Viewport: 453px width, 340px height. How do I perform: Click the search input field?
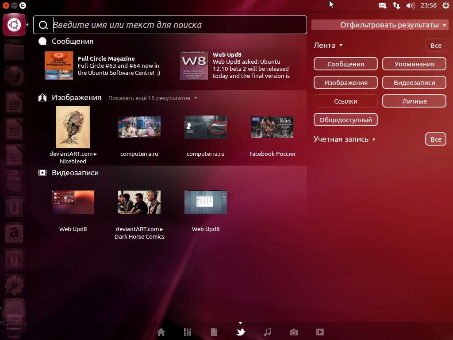coord(170,25)
